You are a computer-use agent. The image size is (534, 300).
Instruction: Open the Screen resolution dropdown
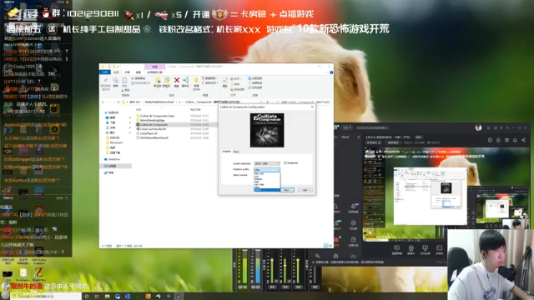[267, 163]
